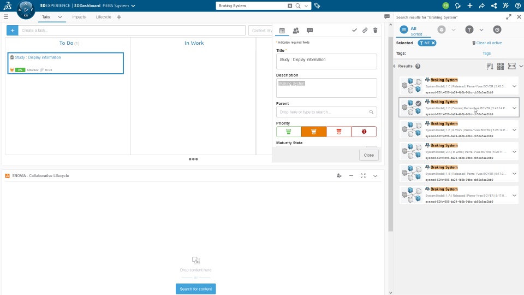Open task comments tab in task panel

click(x=310, y=31)
